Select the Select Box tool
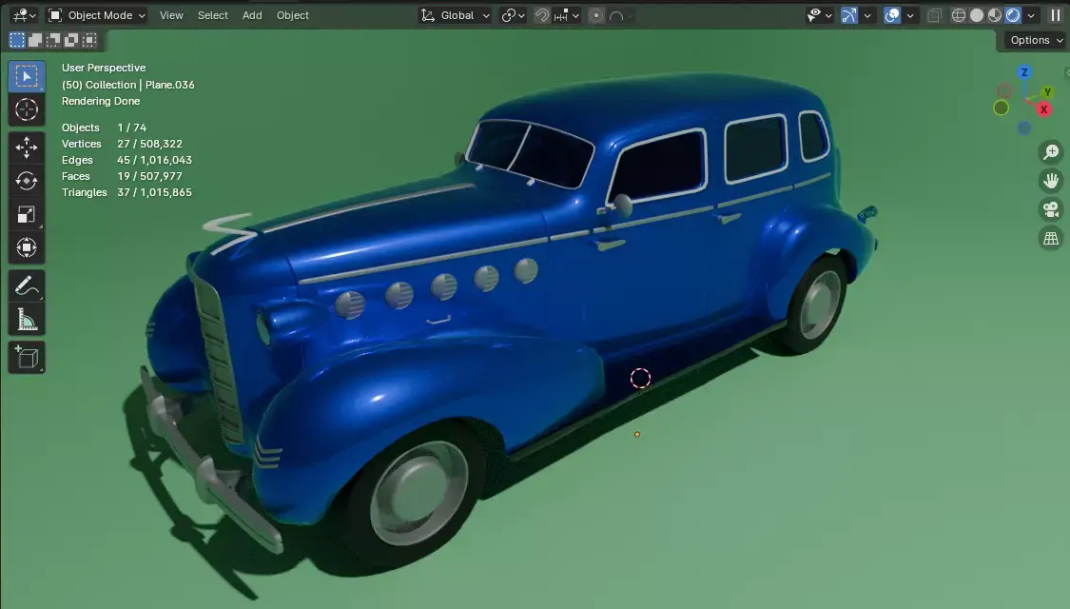The height and width of the screenshot is (609, 1070). pyautogui.click(x=27, y=76)
